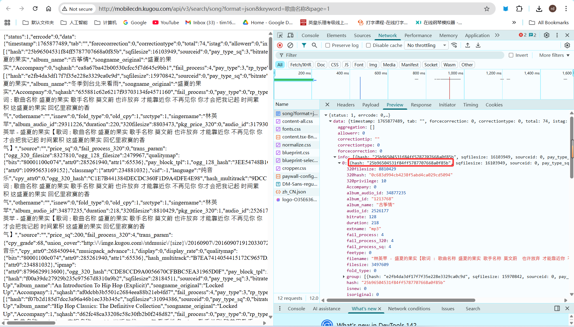The image size is (574, 327).
Task: Open the tab groups grid icon in the bookmarks bar
Action: tap(7, 22)
